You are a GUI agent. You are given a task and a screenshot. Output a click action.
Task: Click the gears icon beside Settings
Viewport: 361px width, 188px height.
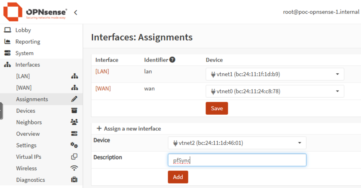point(74,145)
